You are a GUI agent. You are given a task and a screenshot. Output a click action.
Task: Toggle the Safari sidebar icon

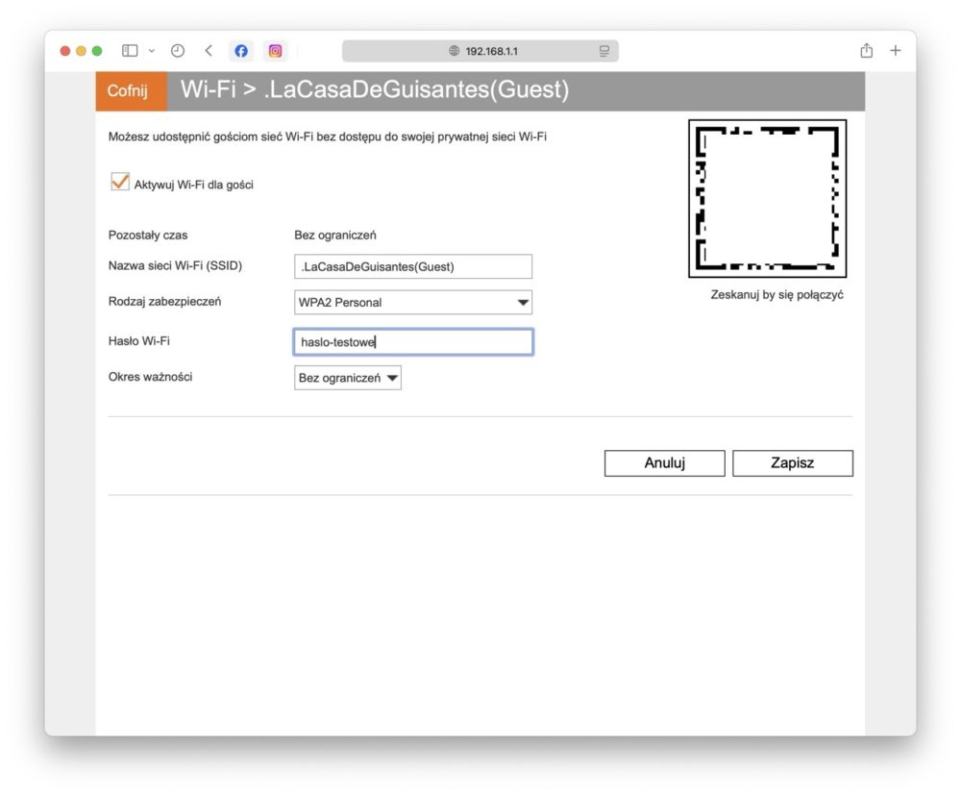point(130,51)
